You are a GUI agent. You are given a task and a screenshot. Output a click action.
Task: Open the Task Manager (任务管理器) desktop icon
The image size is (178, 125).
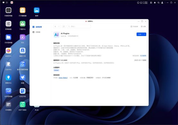coord(8,91)
